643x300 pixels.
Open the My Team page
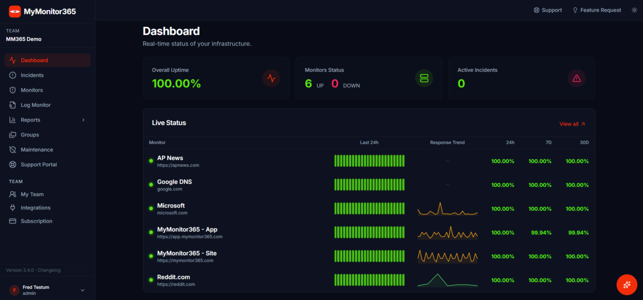click(47, 194)
